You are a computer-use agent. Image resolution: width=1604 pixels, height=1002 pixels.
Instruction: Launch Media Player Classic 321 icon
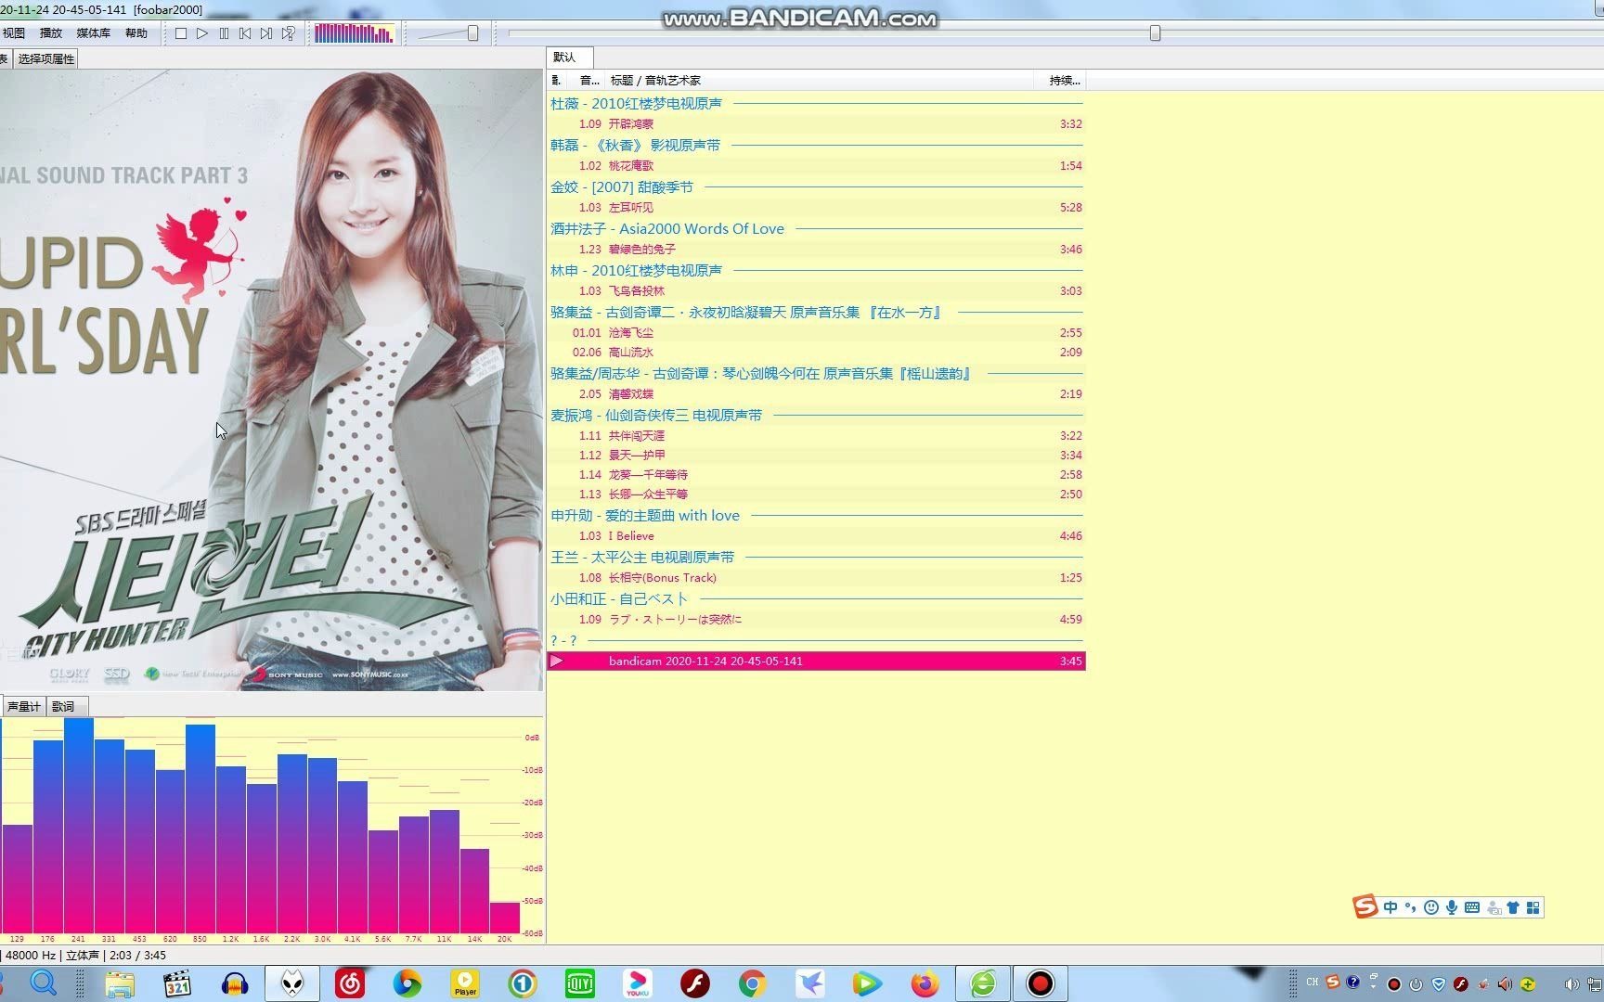pyautogui.click(x=177, y=983)
